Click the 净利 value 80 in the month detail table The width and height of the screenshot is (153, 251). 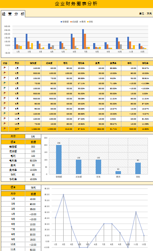click(x=33, y=175)
